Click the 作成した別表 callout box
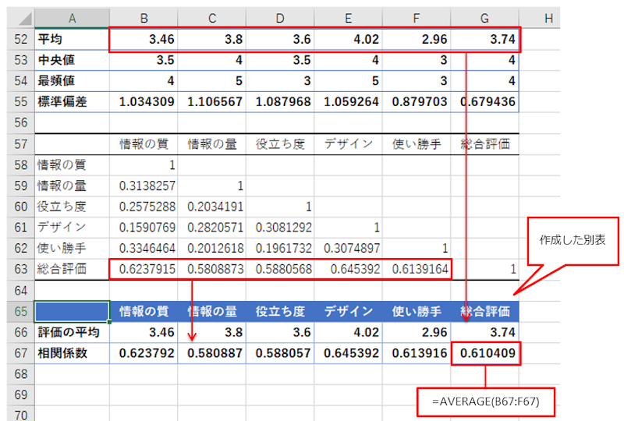624x421 pixels. (572, 239)
